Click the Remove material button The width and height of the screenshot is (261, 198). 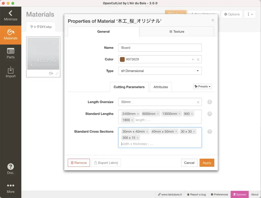click(x=79, y=163)
